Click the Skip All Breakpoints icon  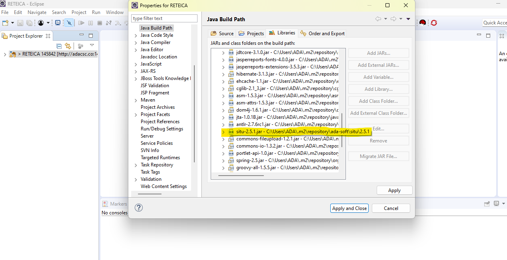69,23
